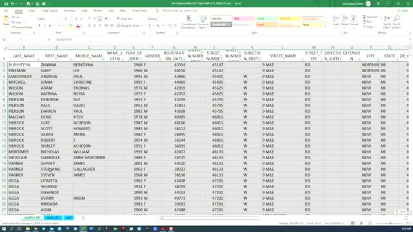The width and height of the screenshot is (413, 232).
Task: Open Windows search from taskbar
Action: (x=12, y=229)
